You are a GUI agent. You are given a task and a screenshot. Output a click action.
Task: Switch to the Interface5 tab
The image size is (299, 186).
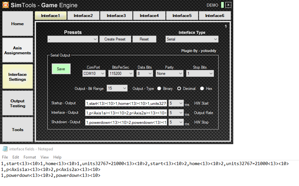182,16
